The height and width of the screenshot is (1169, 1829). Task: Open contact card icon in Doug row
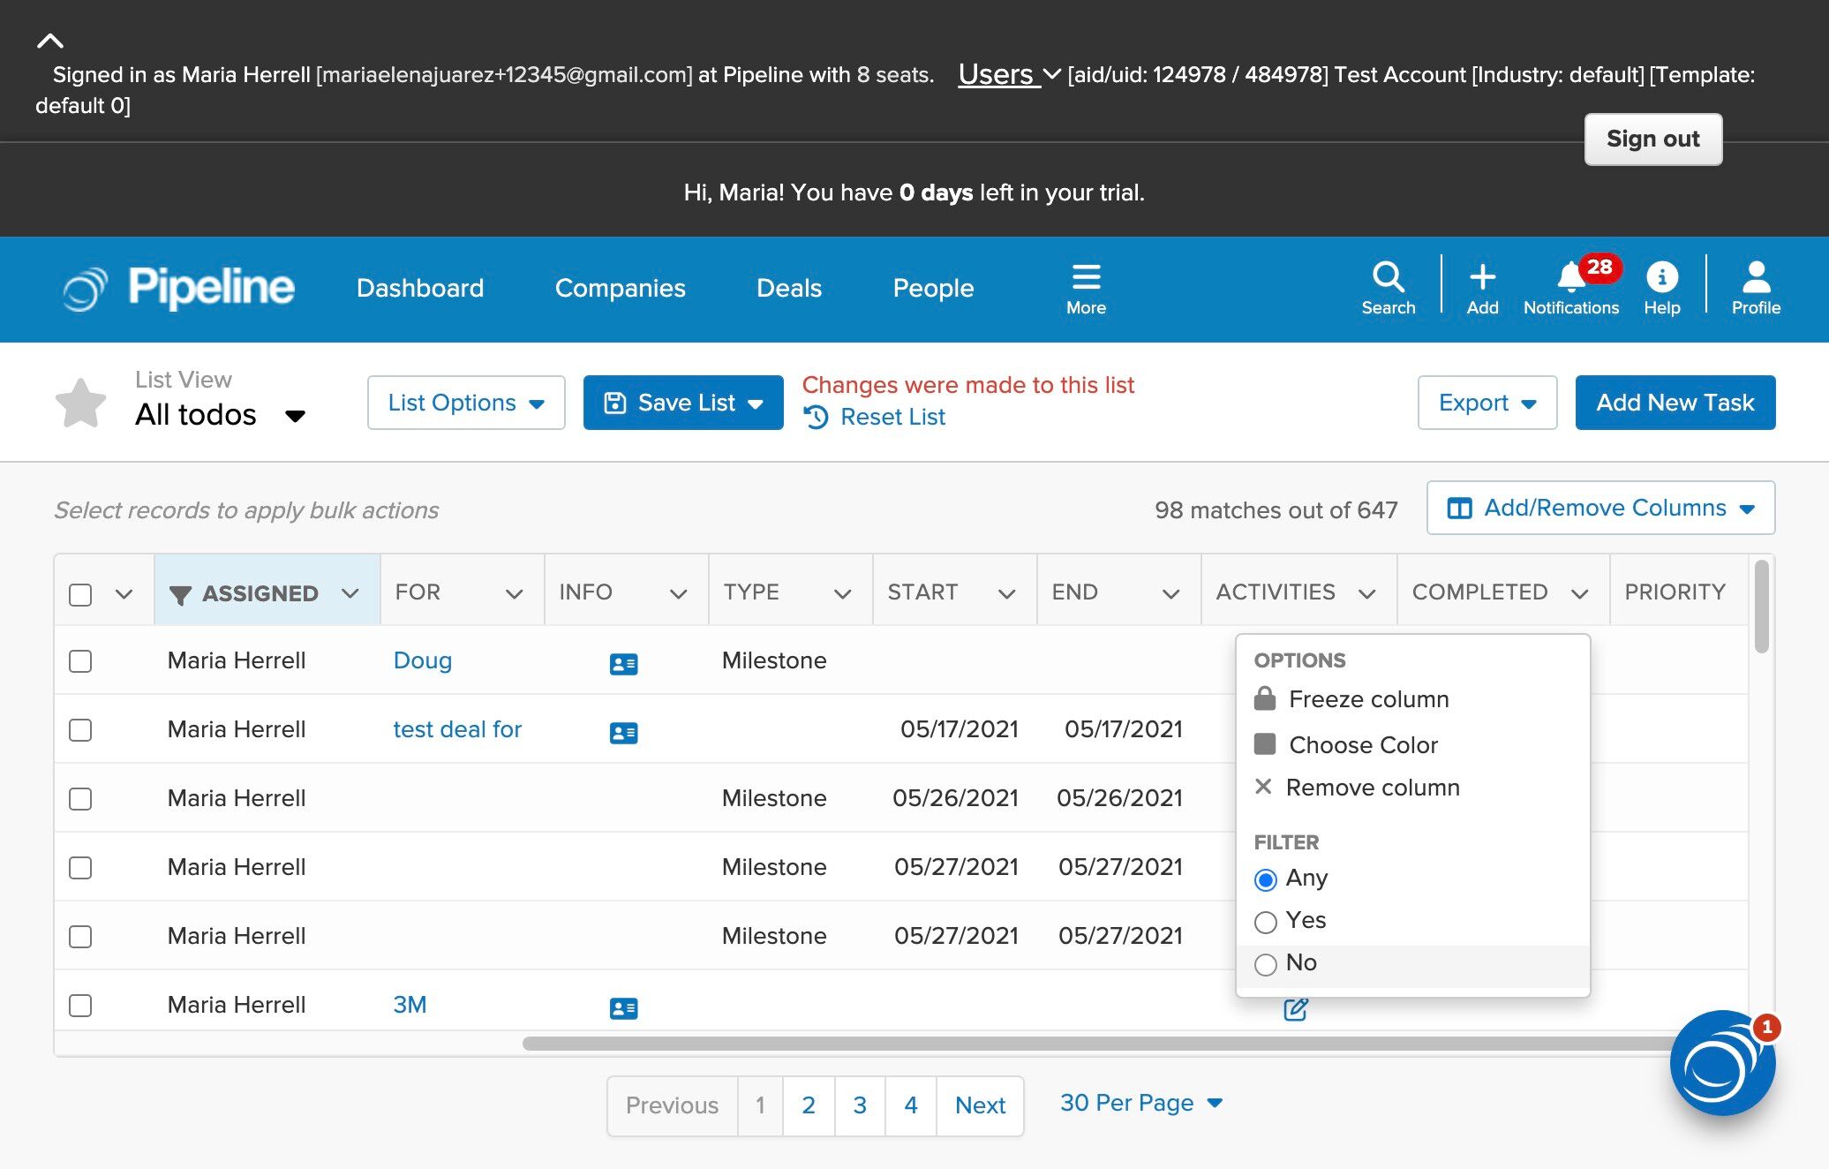pyautogui.click(x=623, y=663)
